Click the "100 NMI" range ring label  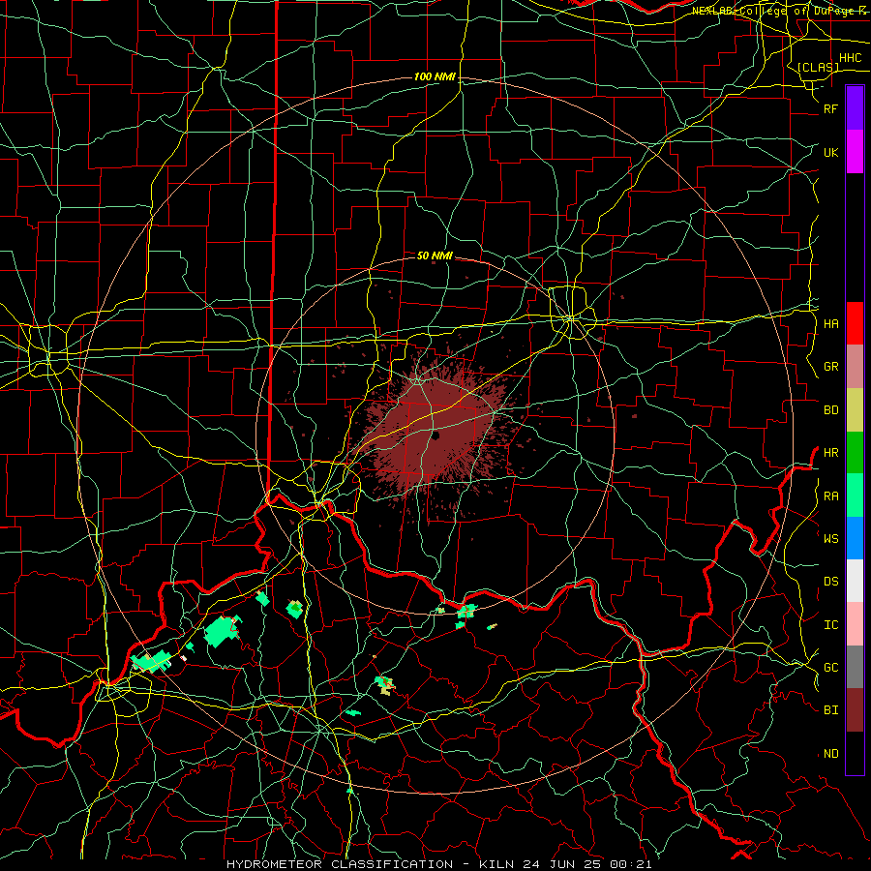tap(435, 76)
